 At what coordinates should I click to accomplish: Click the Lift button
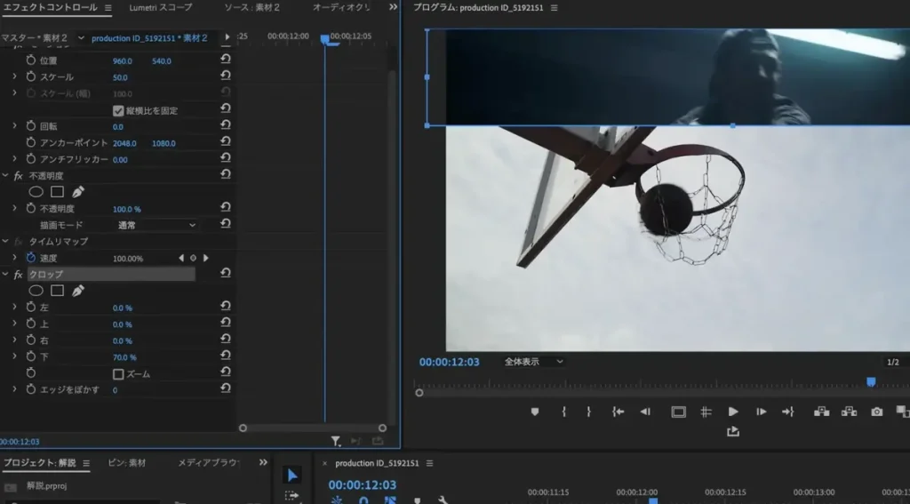click(x=821, y=412)
